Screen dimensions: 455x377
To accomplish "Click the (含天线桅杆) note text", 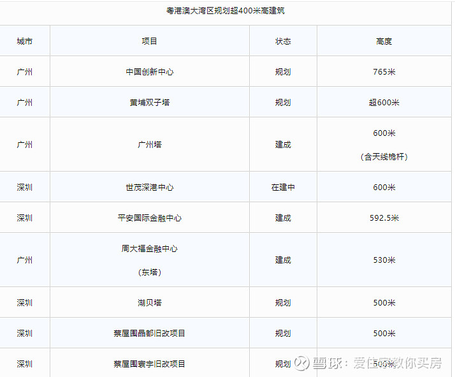I will tap(384, 157).
